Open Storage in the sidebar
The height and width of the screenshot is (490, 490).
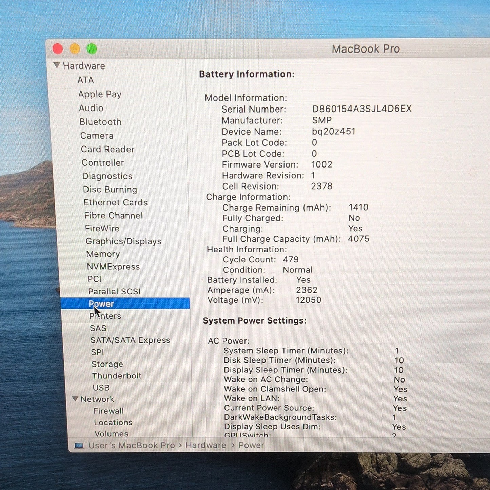[x=107, y=364]
